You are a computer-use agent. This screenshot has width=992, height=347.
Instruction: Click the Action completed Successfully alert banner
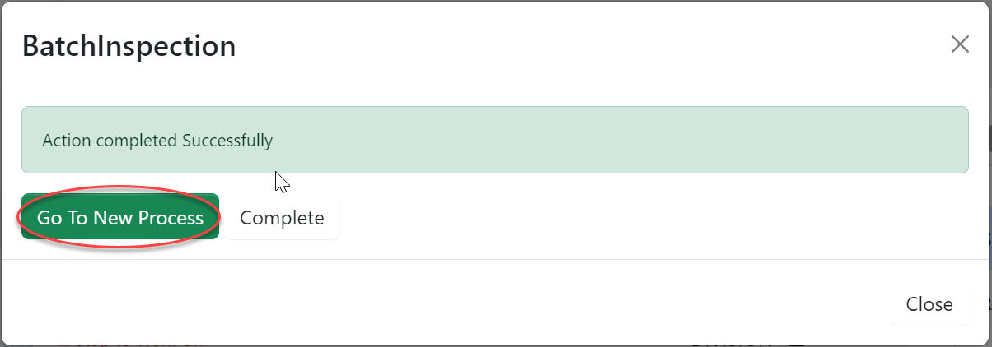(x=494, y=140)
